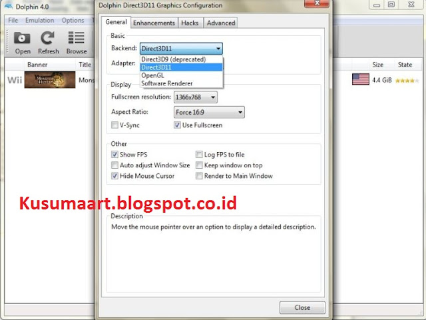Click the Close button in the dialog
Viewport: 426px width, 320px height.
(302, 307)
